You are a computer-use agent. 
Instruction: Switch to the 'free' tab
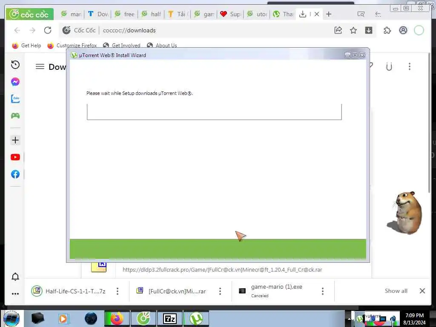pyautogui.click(x=125, y=14)
